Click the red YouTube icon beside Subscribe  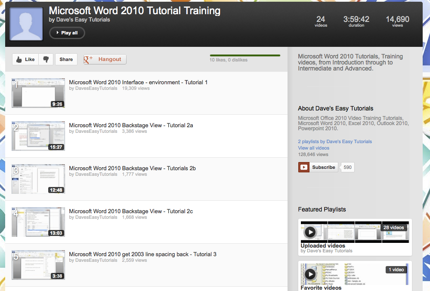pyautogui.click(x=304, y=167)
